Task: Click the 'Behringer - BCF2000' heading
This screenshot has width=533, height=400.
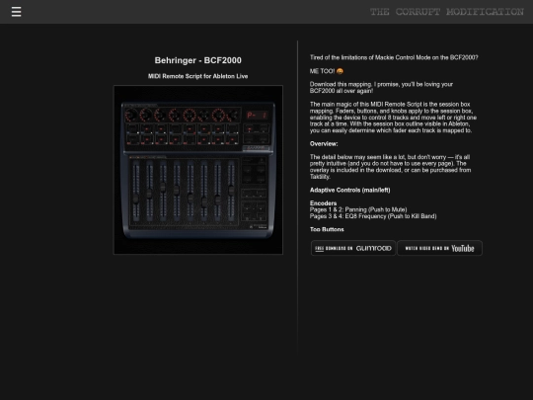Action: point(197,60)
